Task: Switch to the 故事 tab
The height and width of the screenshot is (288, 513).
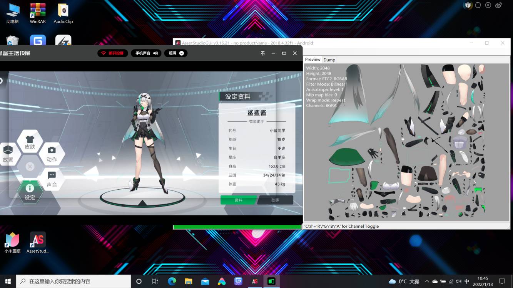Action: pos(275,200)
